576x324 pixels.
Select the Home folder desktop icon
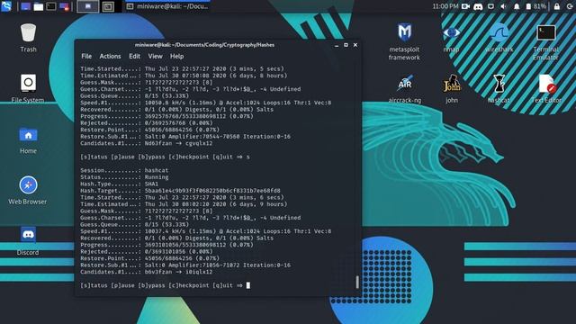pyautogui.click(x=28, y=140)
